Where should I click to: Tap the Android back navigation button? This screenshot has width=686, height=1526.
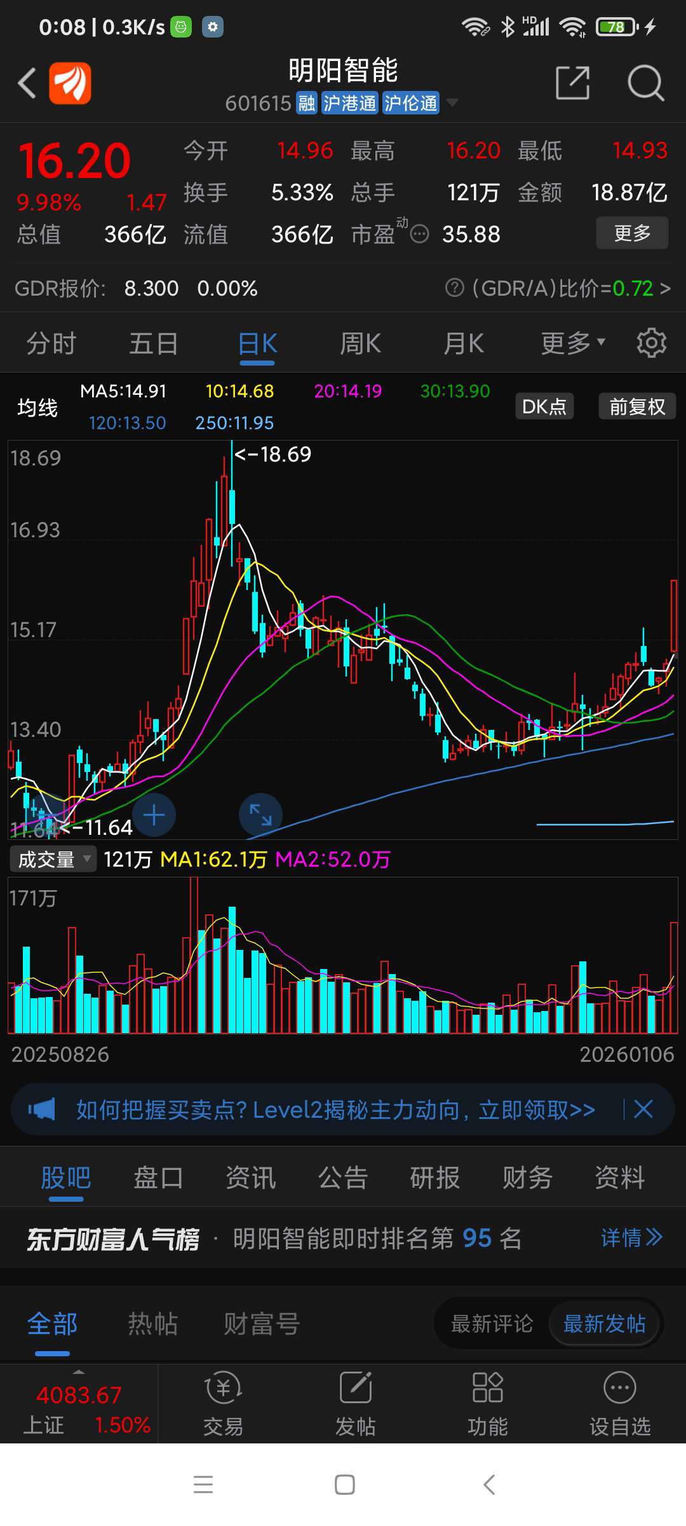pos(488,1485)
